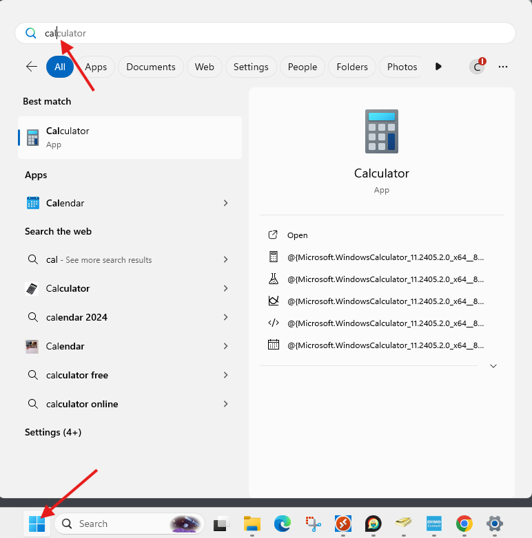Open Settings gear from taskbar
Viewport: 532px width, 538px height.
tap(495, 524)
